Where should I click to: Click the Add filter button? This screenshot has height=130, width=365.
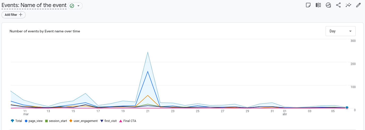coord(14,15)
